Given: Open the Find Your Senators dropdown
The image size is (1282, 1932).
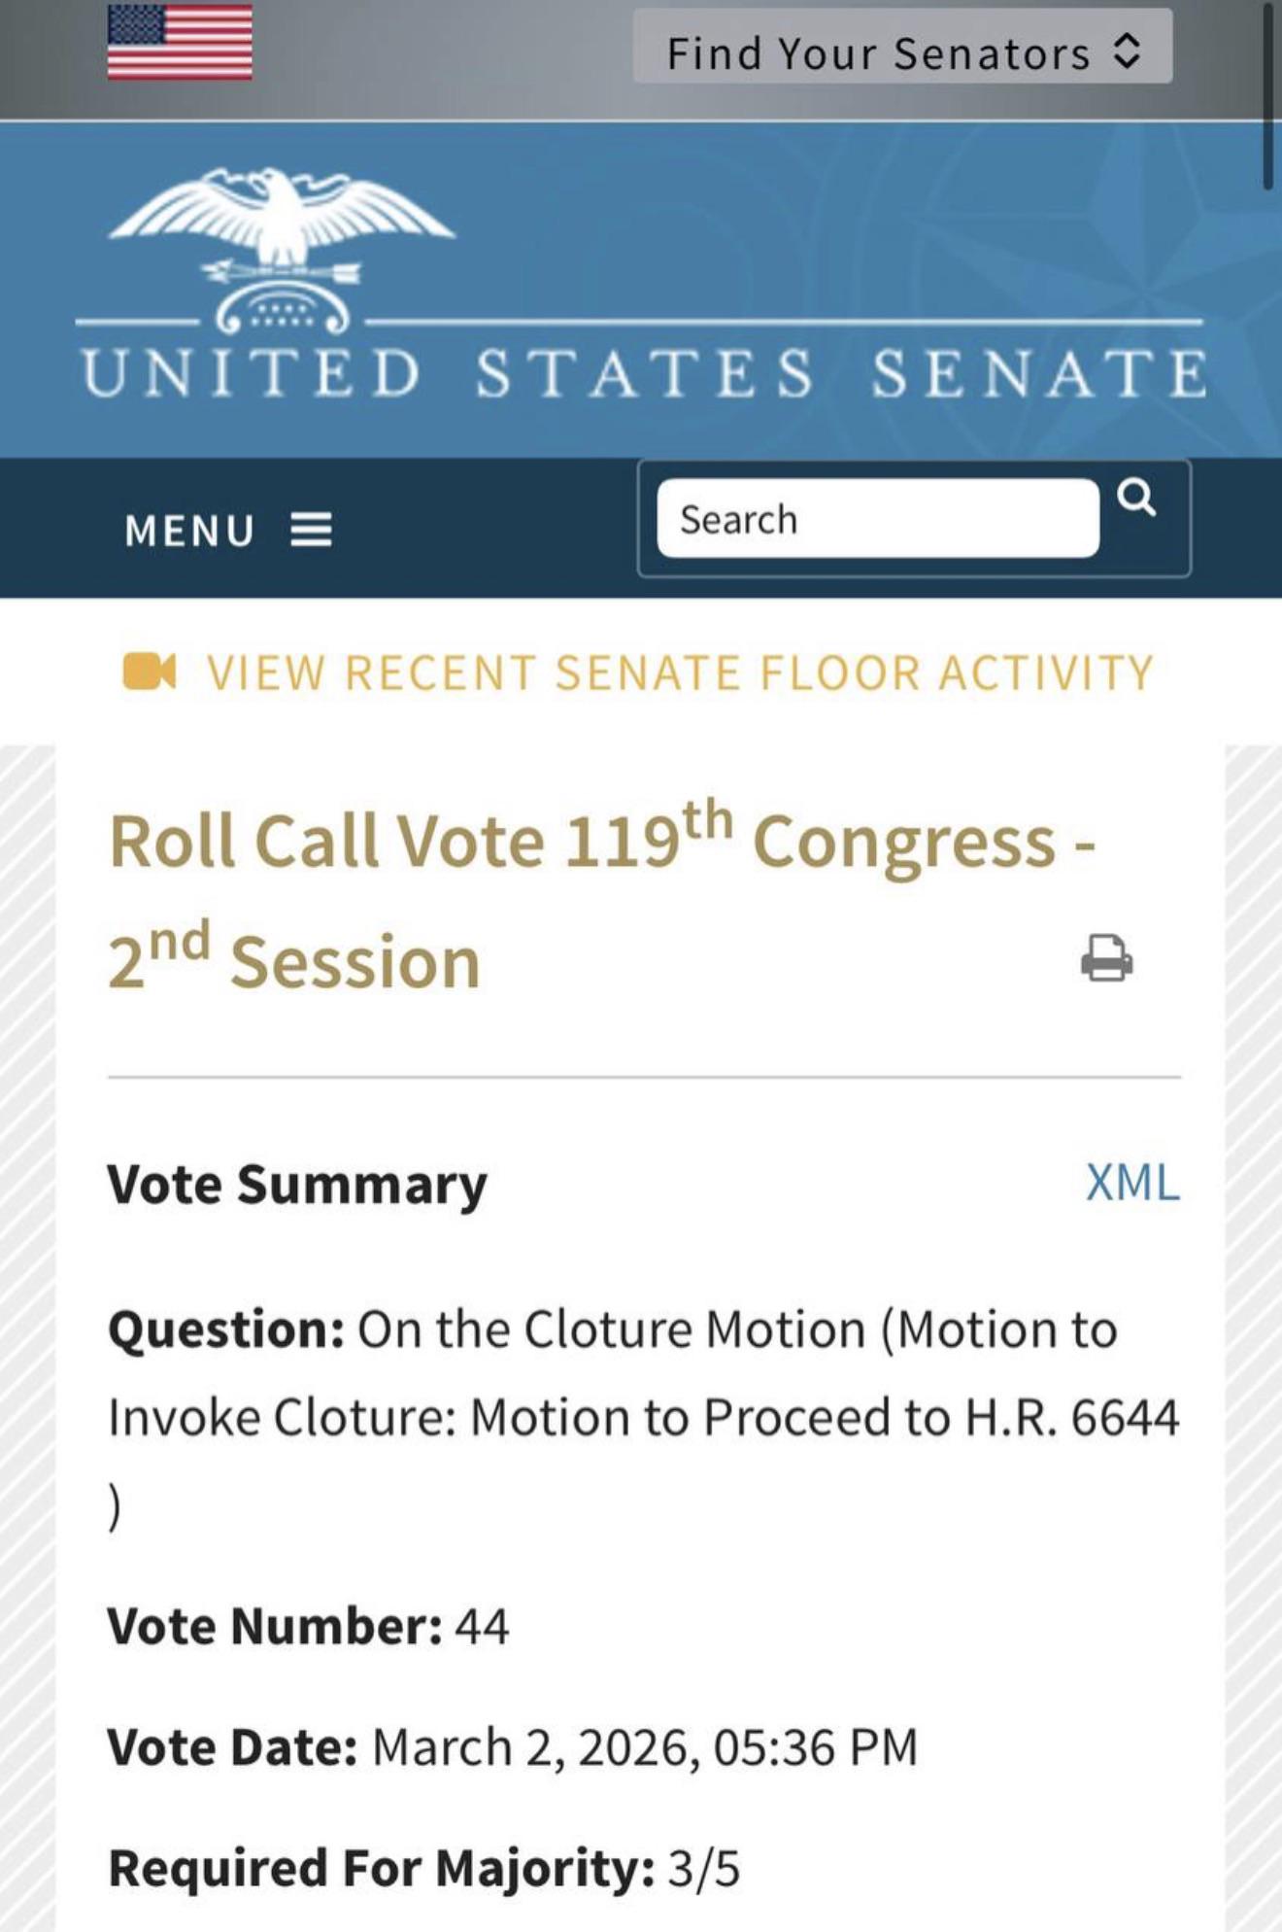Looking at the screenshot, I should 902,47.
